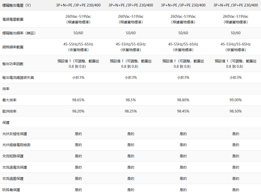Select the 光伏反極性保護 row label
This screenshot has height=194, width=261.
point(15,134)
